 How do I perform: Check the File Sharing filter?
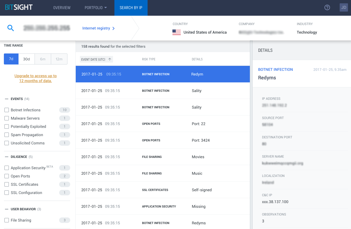tap(7, 220)
